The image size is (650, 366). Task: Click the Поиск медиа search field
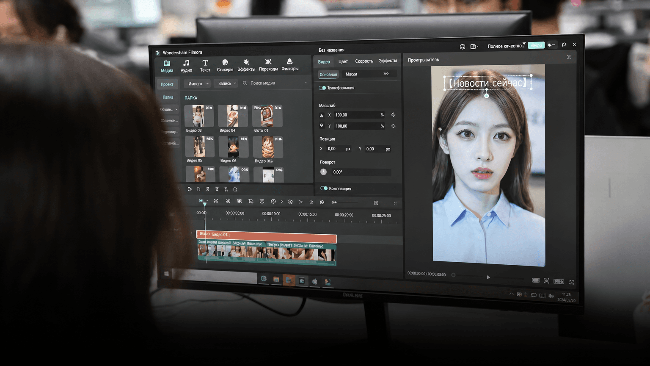(275, 83)
